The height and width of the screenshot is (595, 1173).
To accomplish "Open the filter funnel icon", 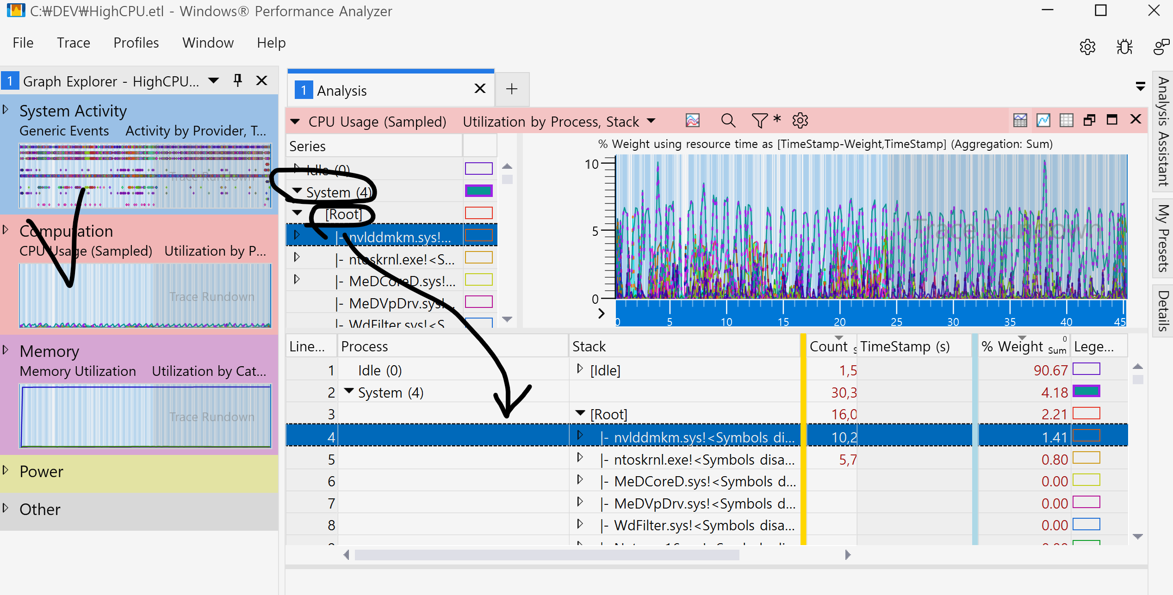I will click(x=759, y=121).
